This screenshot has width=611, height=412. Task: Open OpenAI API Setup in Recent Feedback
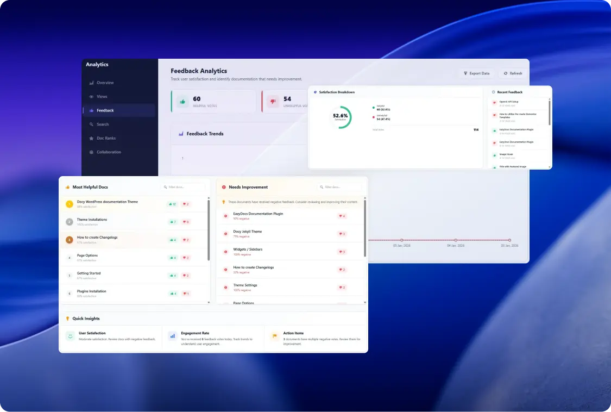click(x=509, y=102)
